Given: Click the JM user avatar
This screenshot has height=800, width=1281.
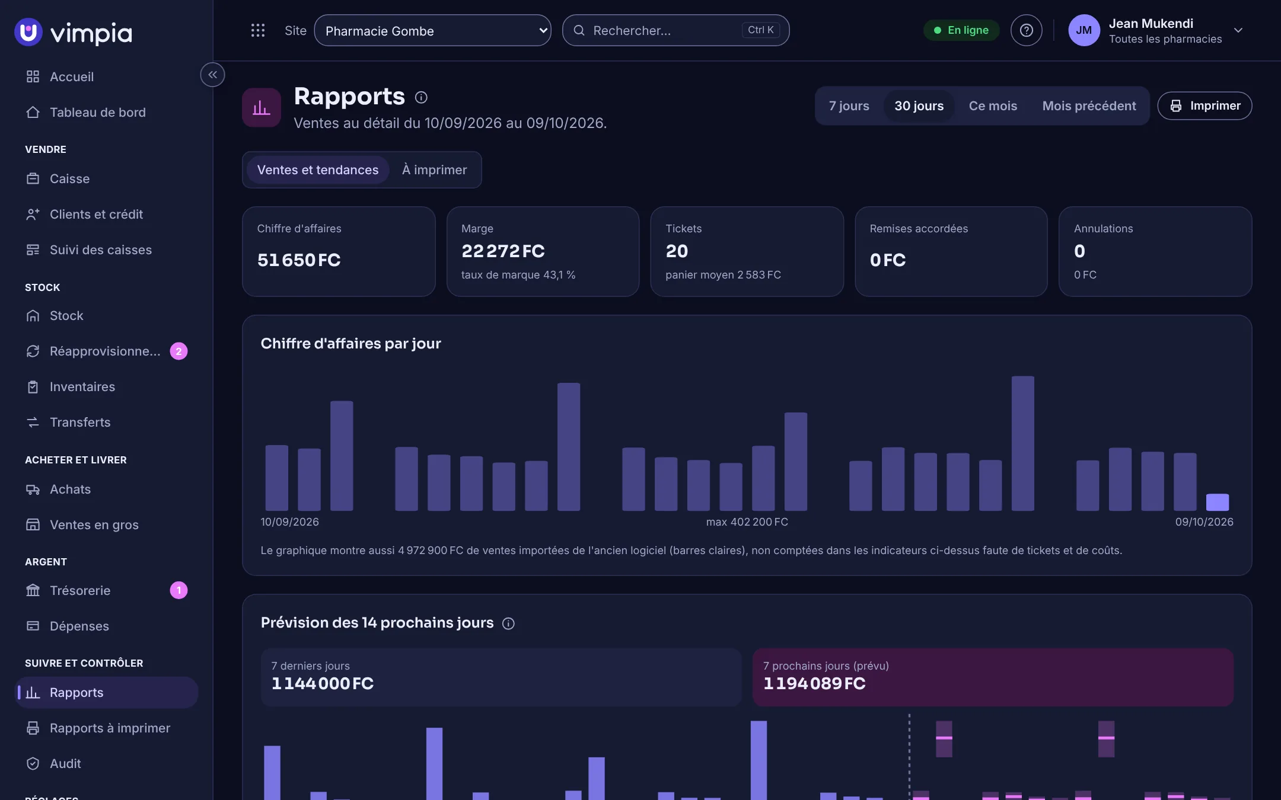Looking at the screenshot, I should pos(1084,30).
